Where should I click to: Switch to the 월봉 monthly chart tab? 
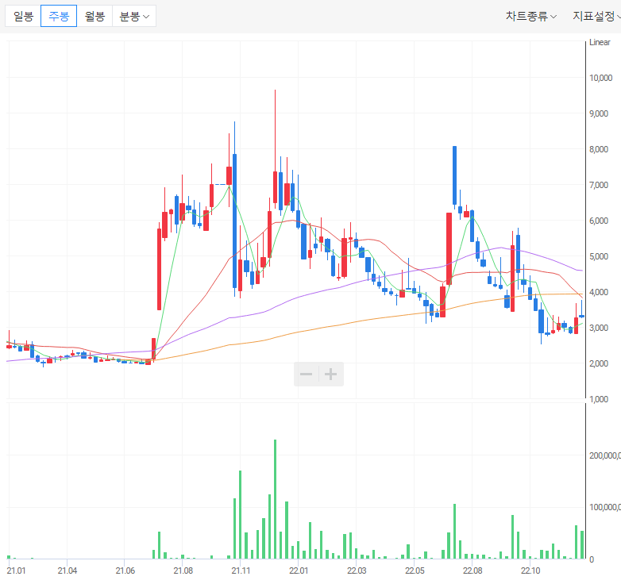[x=94, y=16]
